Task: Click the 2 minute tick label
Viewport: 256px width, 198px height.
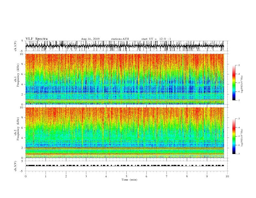Action: click(x=66, y=176)
